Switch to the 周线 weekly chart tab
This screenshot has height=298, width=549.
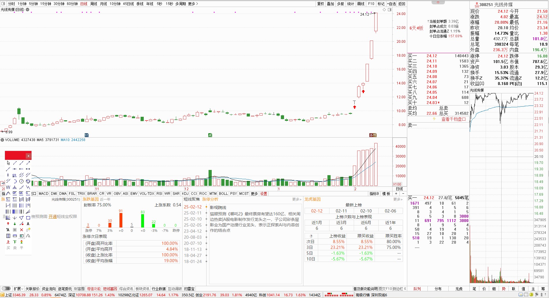(x=94, y=4)
